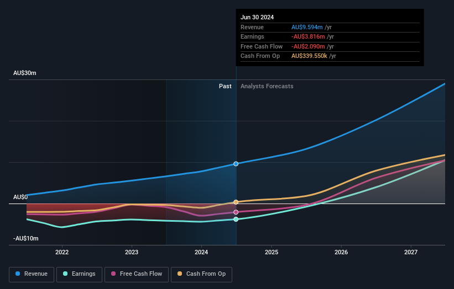The width and height of the screenshot is (454, 289).
Task: Click the Jun 30 2024 tooltip date
Action: (257, 17)
